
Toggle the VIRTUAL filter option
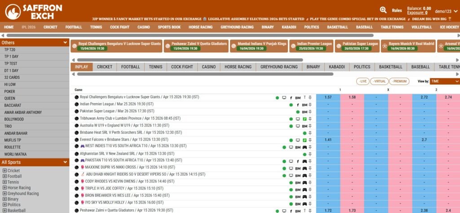click(x=380, y=81)
